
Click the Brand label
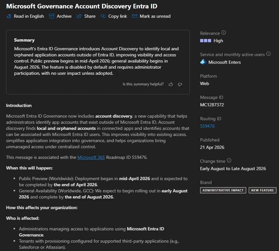pyautogui.click(x=206, y=182)
